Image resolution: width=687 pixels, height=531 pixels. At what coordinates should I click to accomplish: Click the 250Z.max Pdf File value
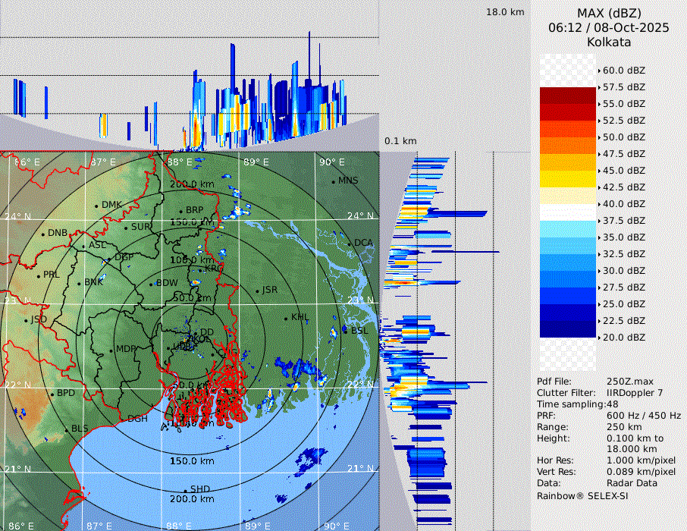[x=629, y=382]
